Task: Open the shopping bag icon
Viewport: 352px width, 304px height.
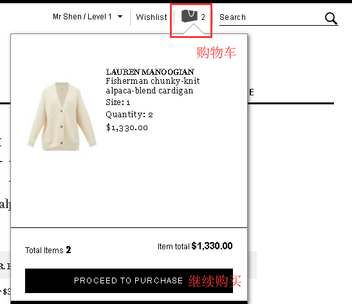Action: pos(189,16)
